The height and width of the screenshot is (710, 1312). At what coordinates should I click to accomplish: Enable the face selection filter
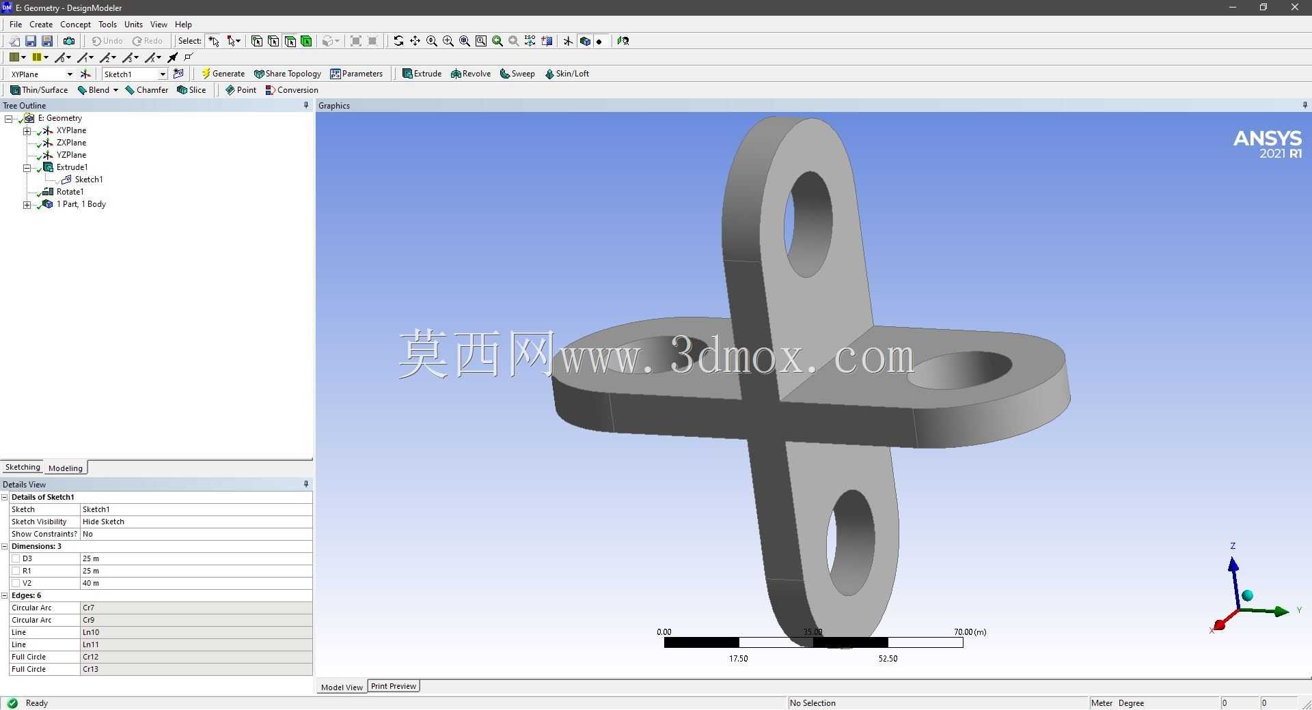(x=290, y=41)
